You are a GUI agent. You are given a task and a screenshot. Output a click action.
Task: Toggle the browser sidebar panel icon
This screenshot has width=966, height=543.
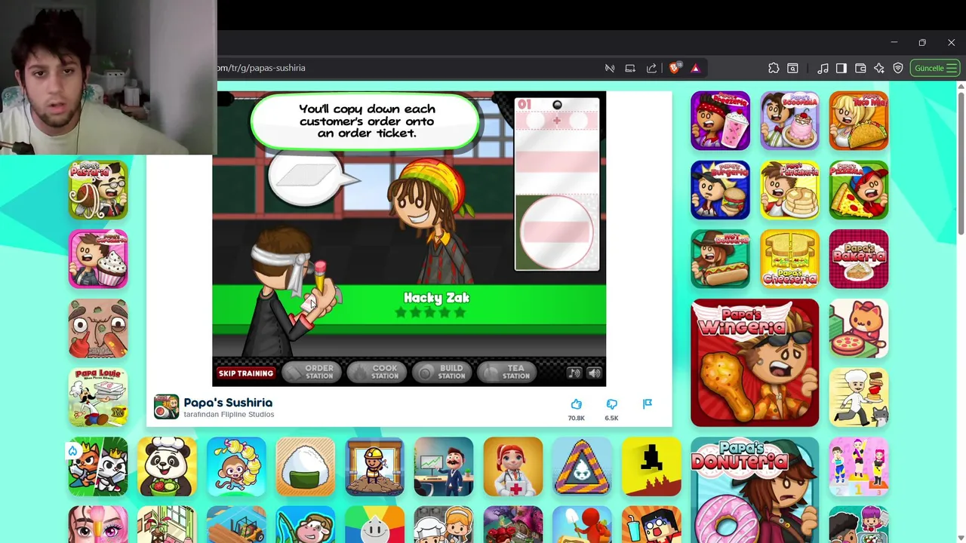point(841,68)
